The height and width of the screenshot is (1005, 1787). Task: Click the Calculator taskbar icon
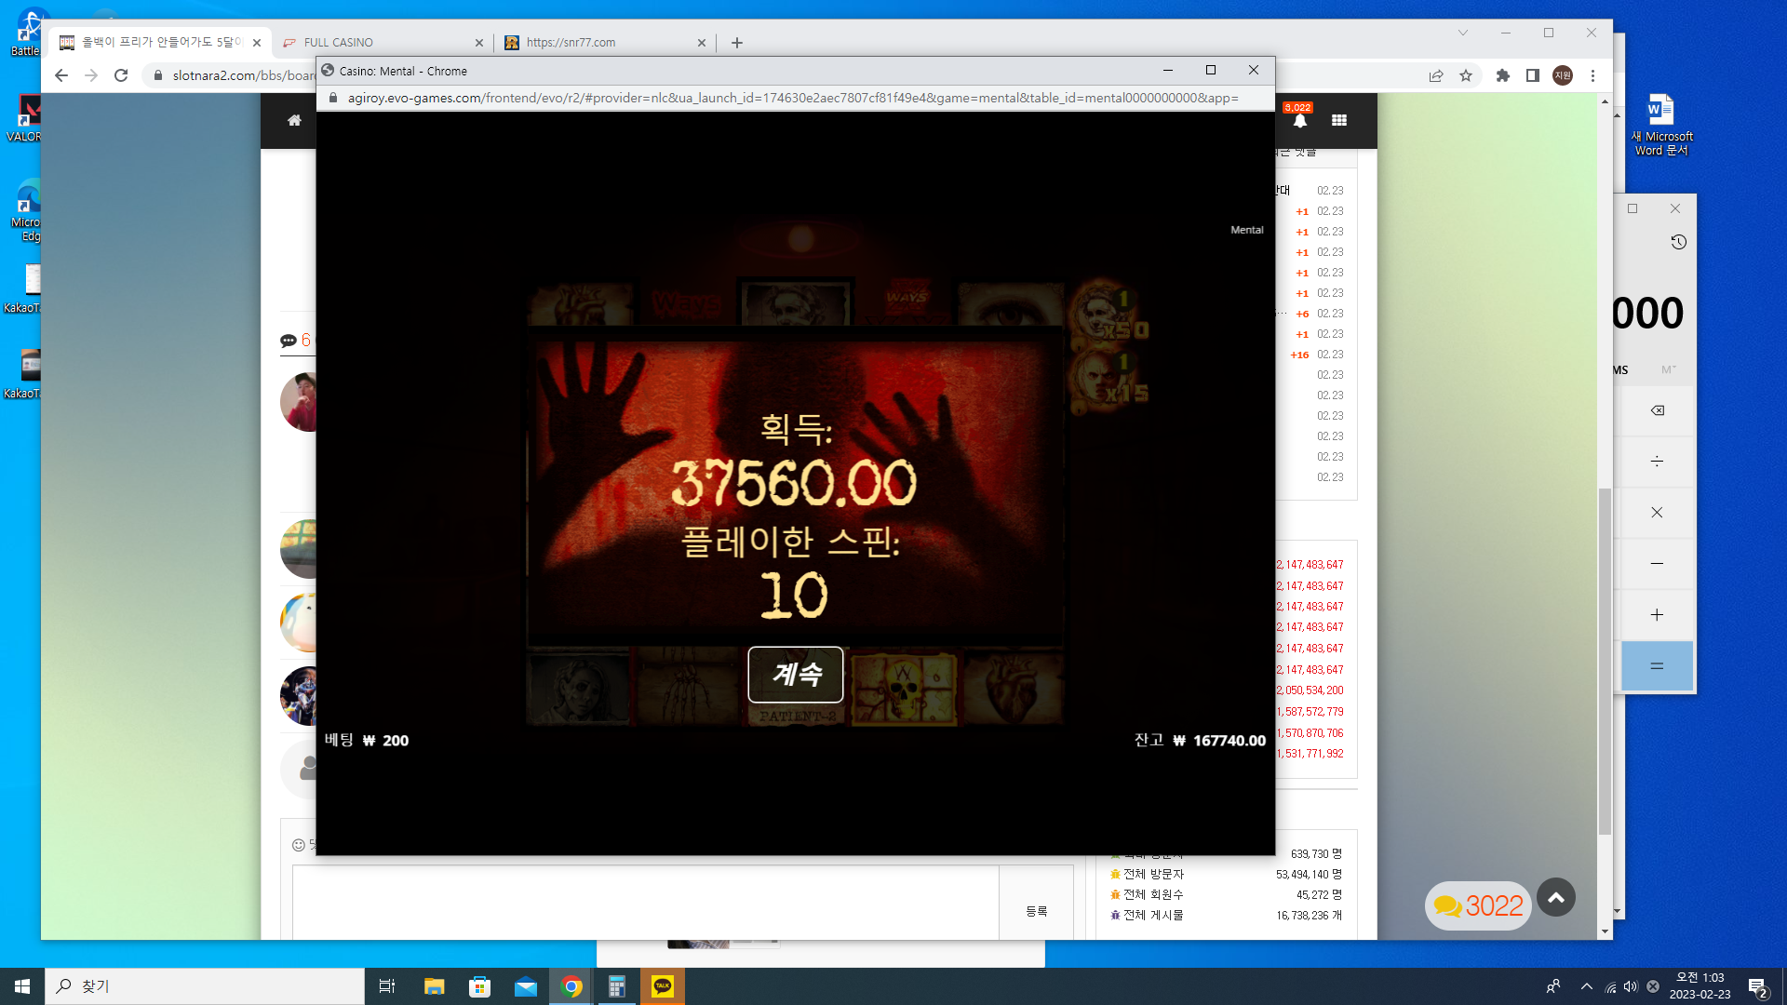617,986
